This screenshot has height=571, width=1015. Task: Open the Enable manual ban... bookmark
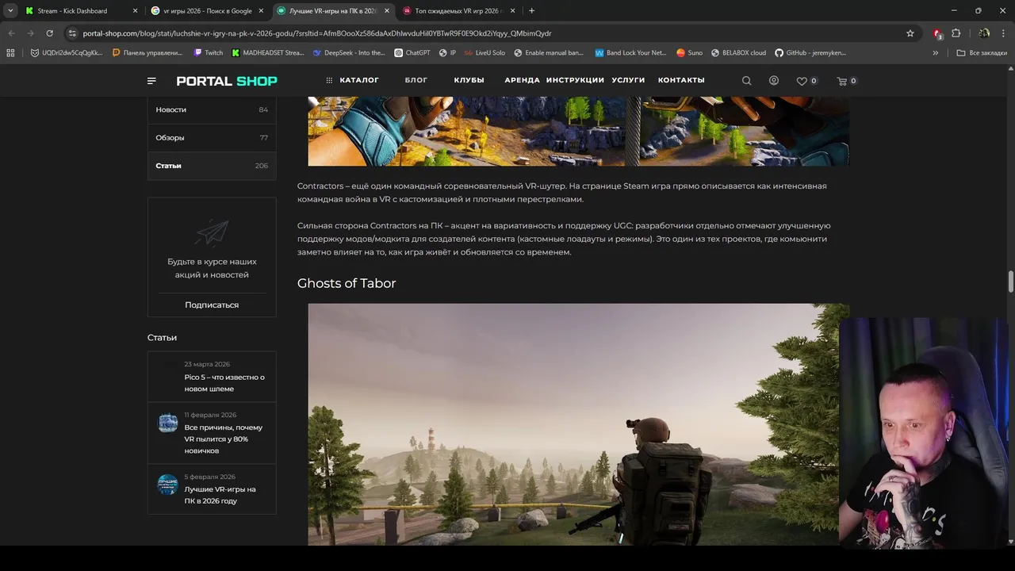tap(549, 53)
